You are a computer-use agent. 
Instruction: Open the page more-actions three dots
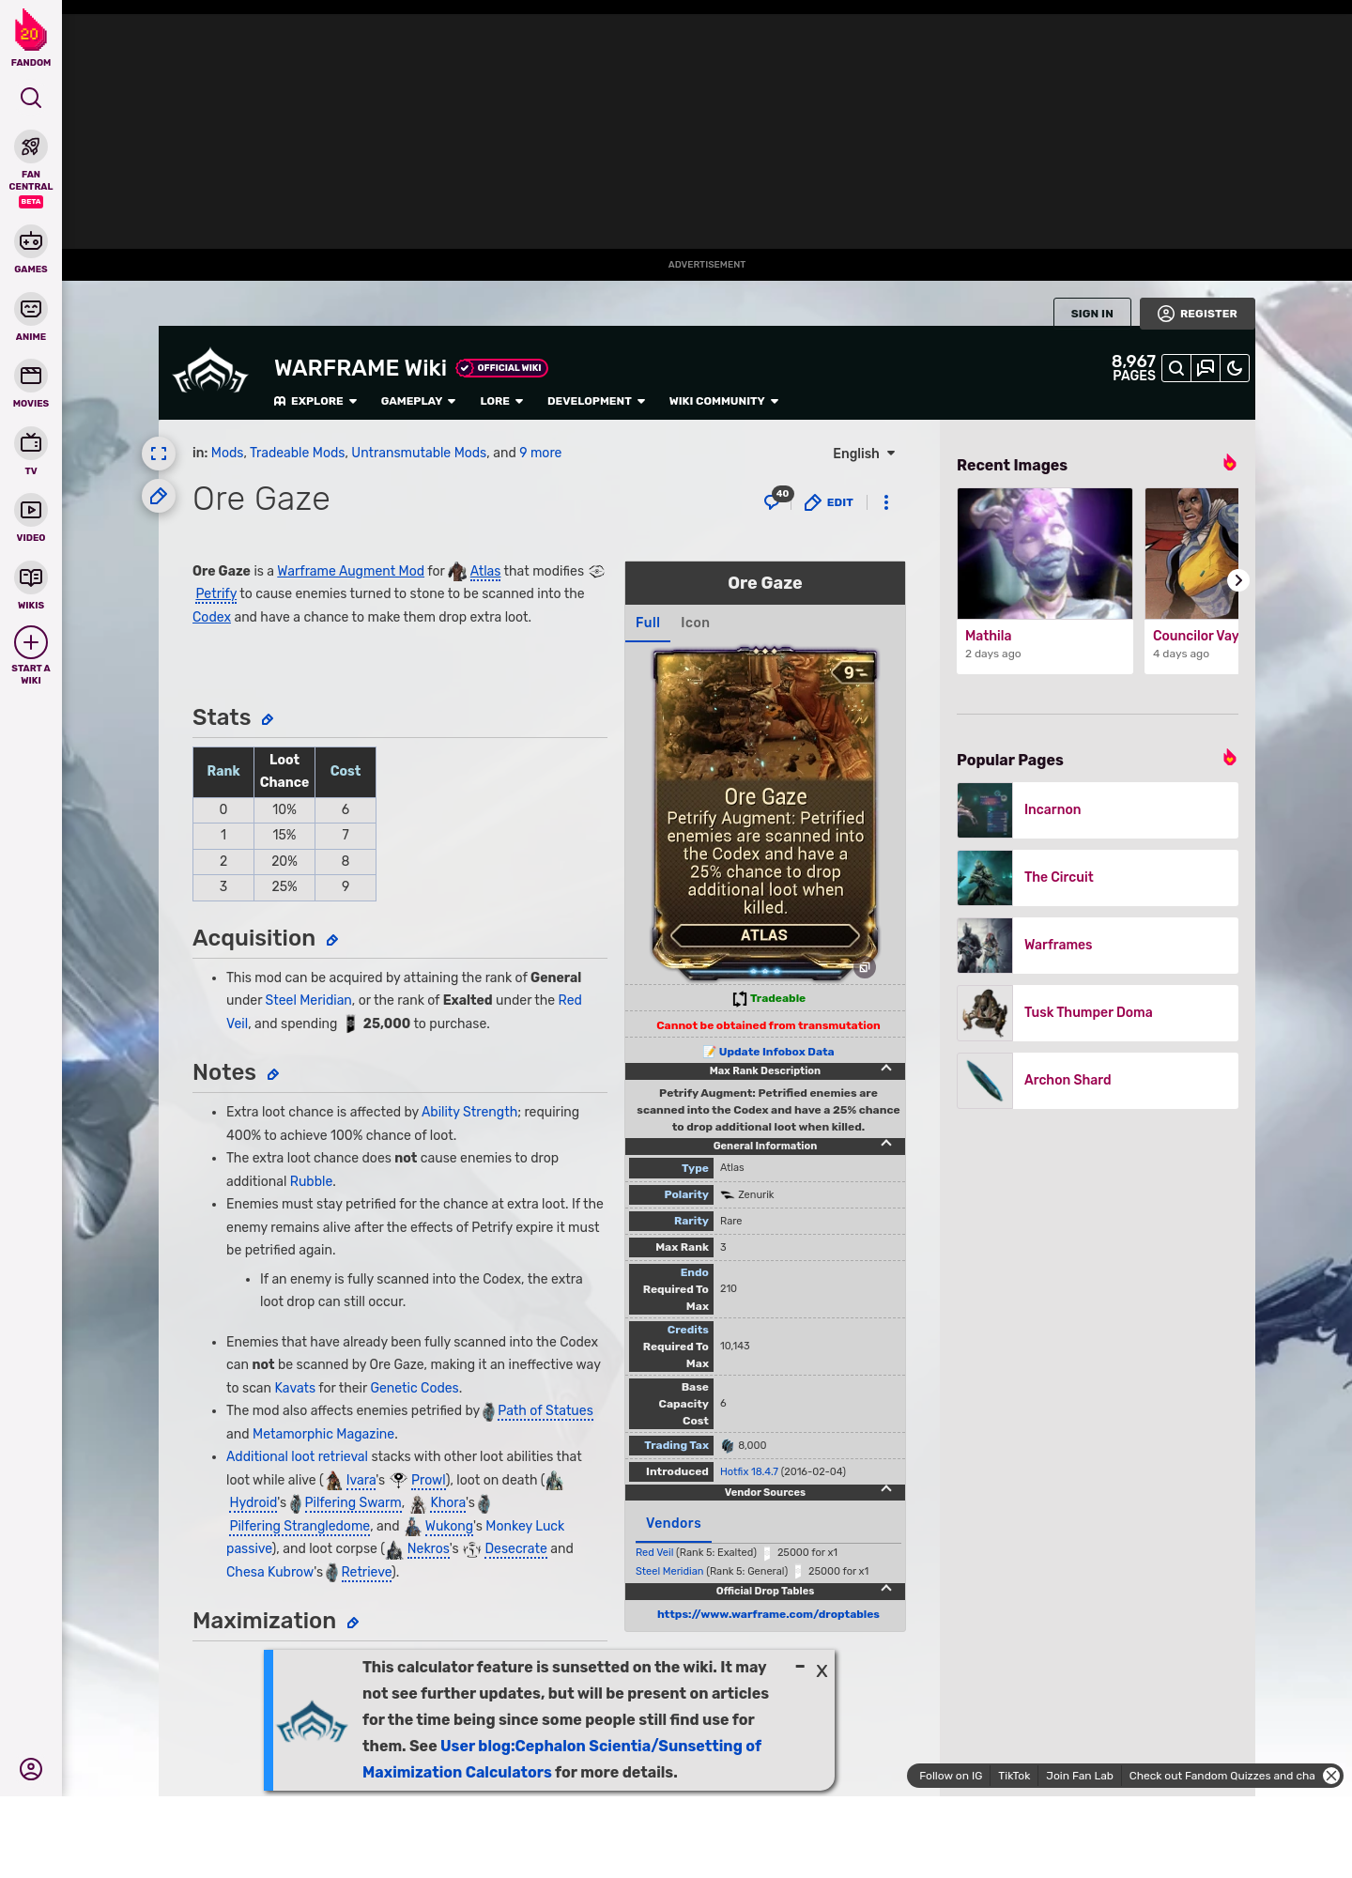click(x=886, y=502)
